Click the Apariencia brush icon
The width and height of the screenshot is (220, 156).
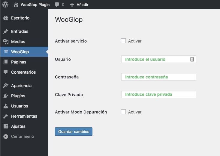tap(5, 86)
